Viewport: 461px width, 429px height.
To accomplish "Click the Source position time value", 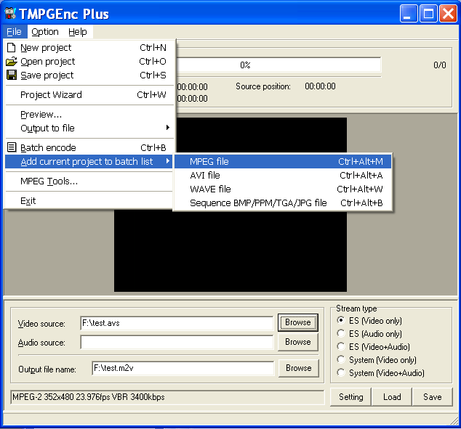I will (320, 86).
